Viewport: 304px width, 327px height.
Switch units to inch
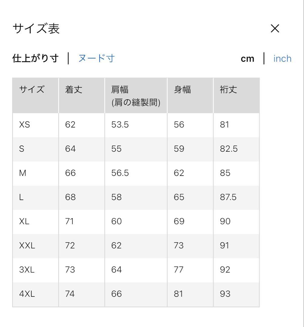[x=282, y=58]
